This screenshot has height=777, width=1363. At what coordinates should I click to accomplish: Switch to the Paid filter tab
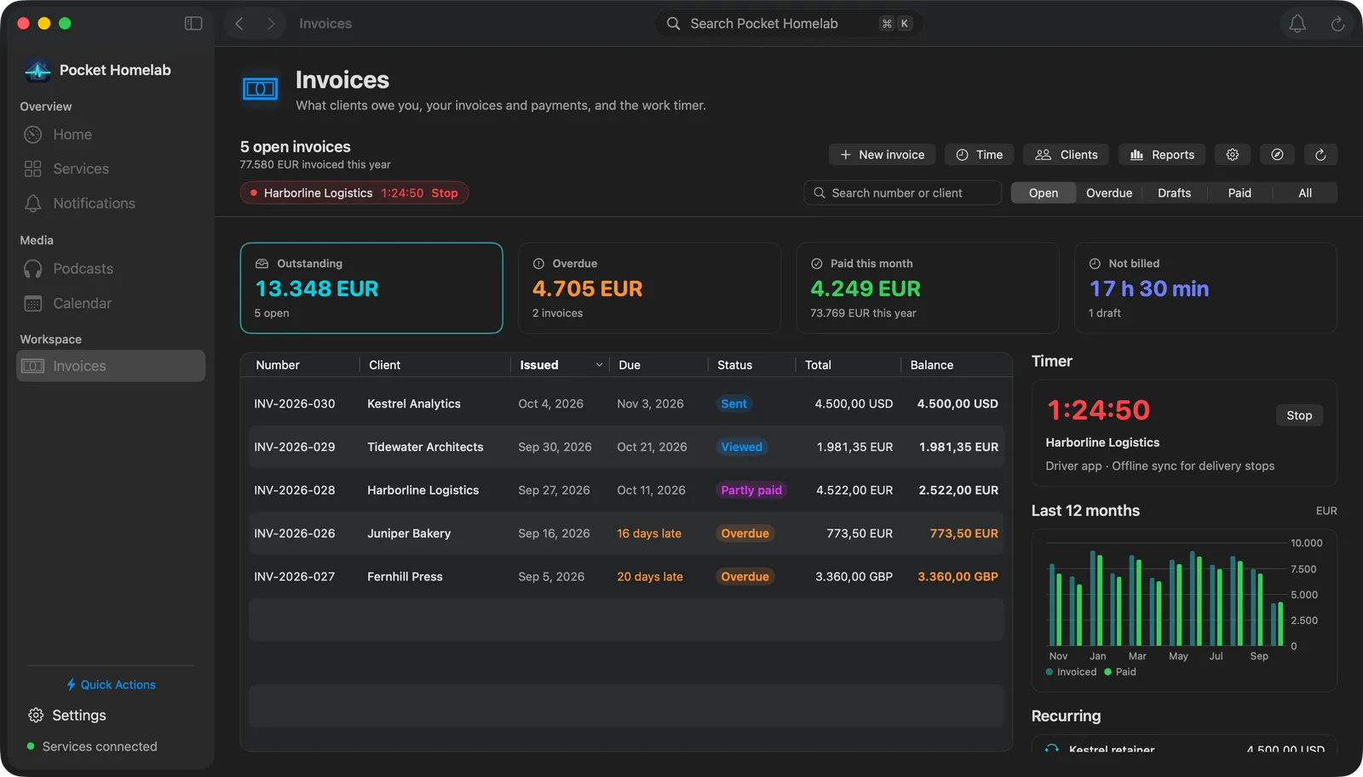point(1239,193)
